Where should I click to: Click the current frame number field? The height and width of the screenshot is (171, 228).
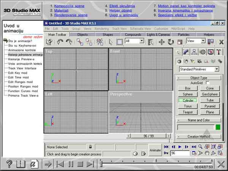tap(180, 153)
